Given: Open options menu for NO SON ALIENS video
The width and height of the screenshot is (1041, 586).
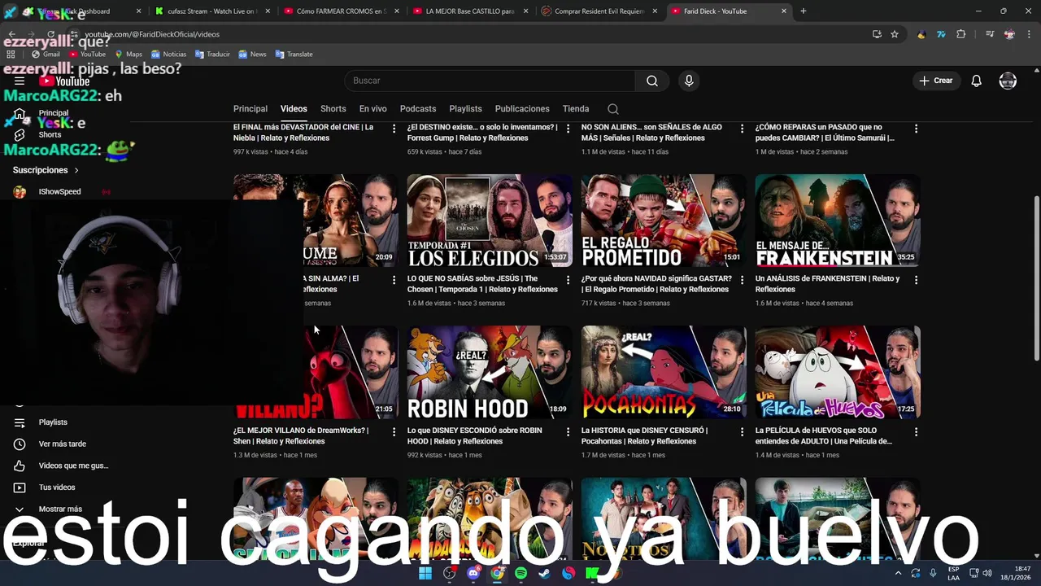Looking at the screenshot, I should 742,129.
